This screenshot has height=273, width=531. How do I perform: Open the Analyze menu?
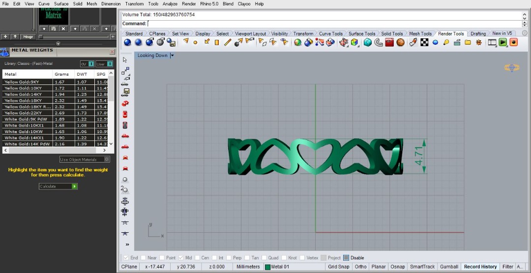pyautogui.click(x=170, y=3)
